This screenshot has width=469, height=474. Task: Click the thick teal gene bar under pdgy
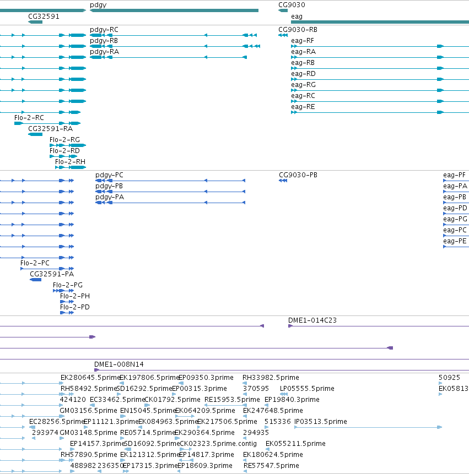pyautogui.click(x=174, y=10)
